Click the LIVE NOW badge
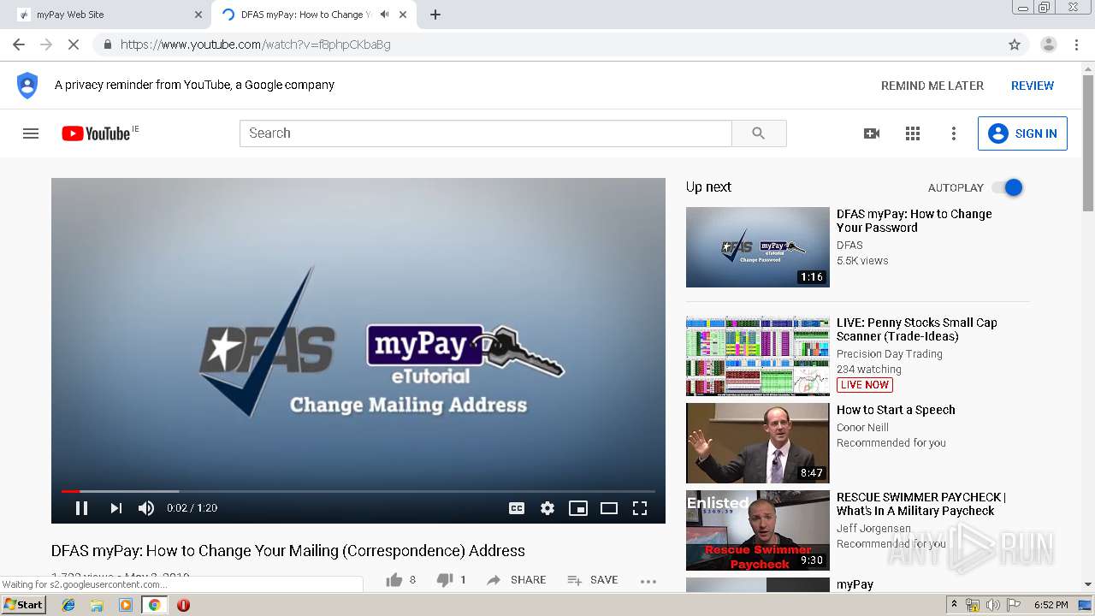The width and height of the screenshot is (1095, 616). pyautogui.click(x=865, y=385)
